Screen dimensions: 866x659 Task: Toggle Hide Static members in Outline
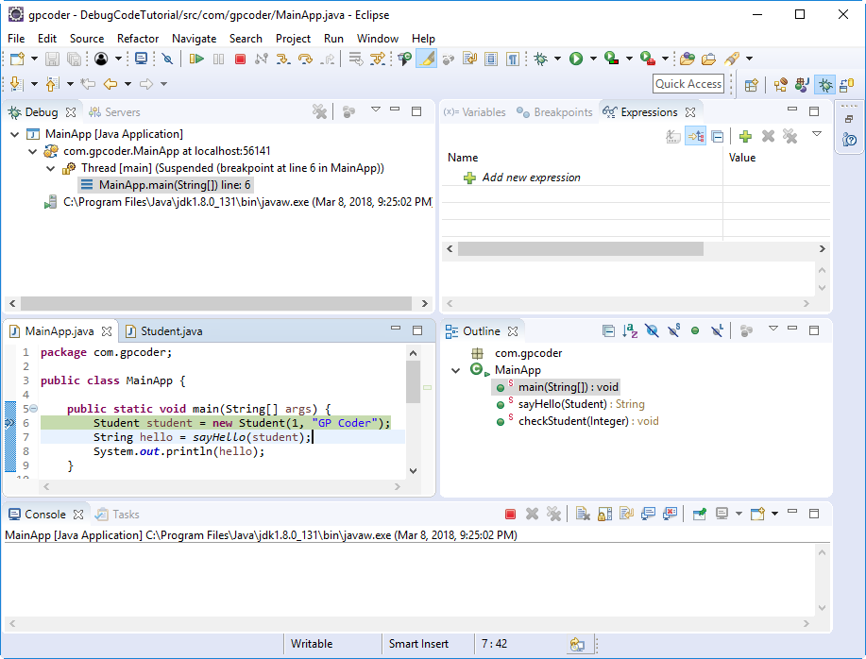click(673, 330)
